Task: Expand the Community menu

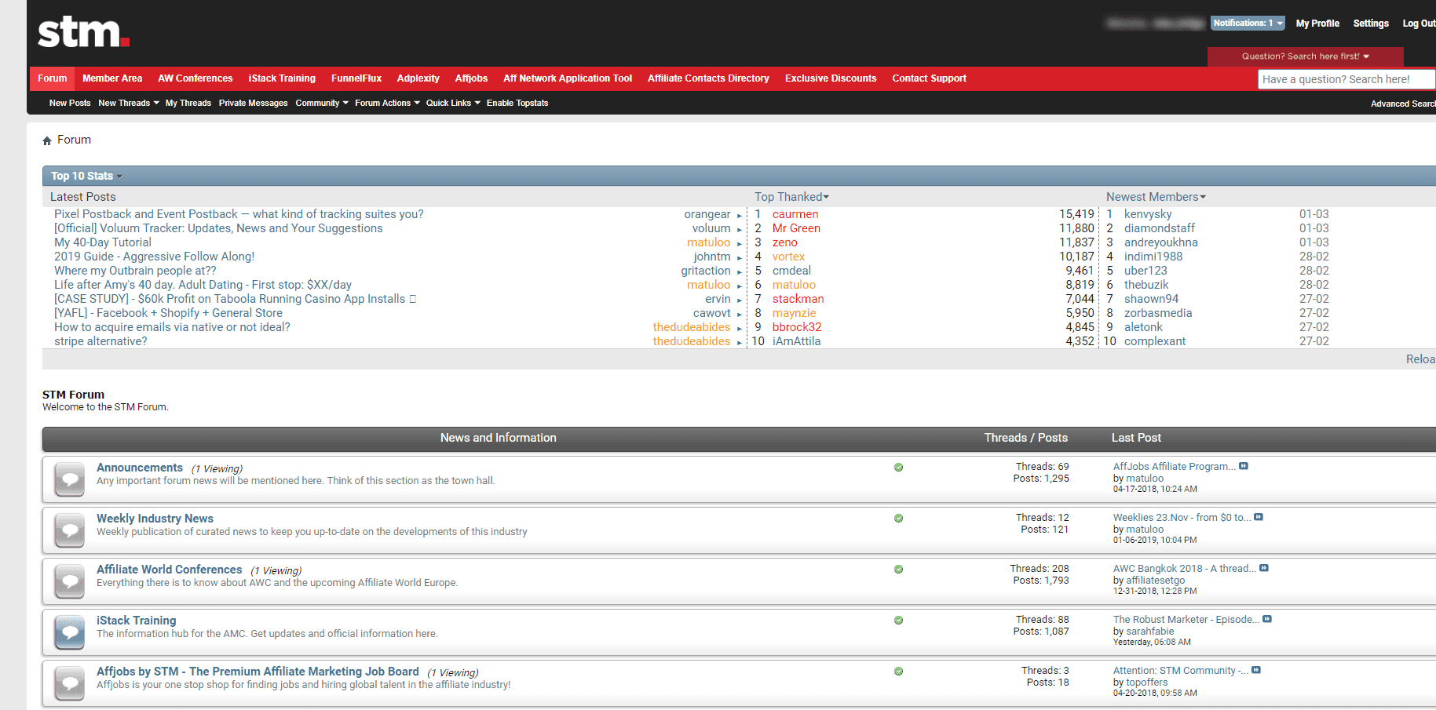Action: tap(322, 103)
